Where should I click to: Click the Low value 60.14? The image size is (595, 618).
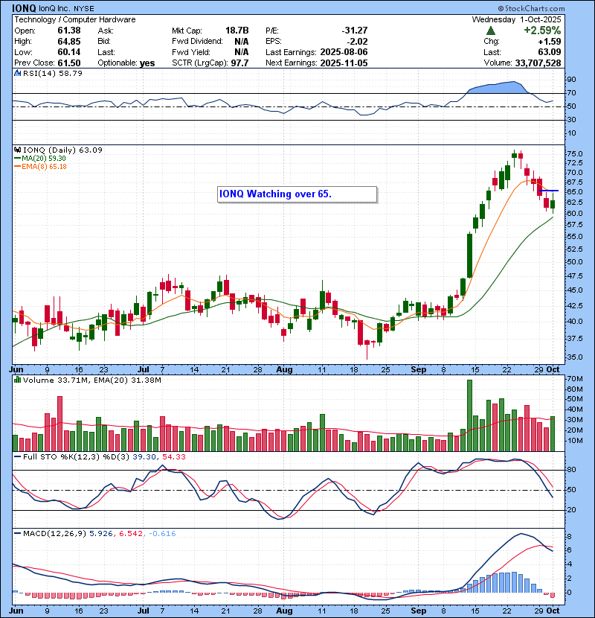[69, 52]
